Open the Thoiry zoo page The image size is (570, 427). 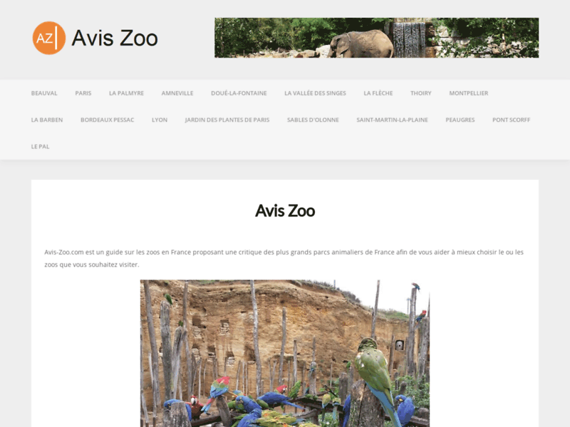[421, 93]
